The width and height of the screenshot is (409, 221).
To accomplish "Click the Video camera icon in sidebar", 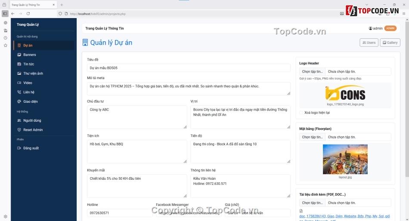I will [x=19, y=83].
